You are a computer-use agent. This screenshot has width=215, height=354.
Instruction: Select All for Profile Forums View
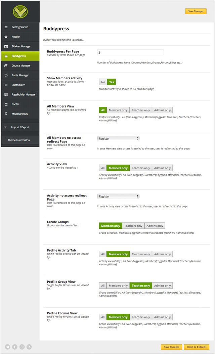pyautogui.click(x=103, y=317)
